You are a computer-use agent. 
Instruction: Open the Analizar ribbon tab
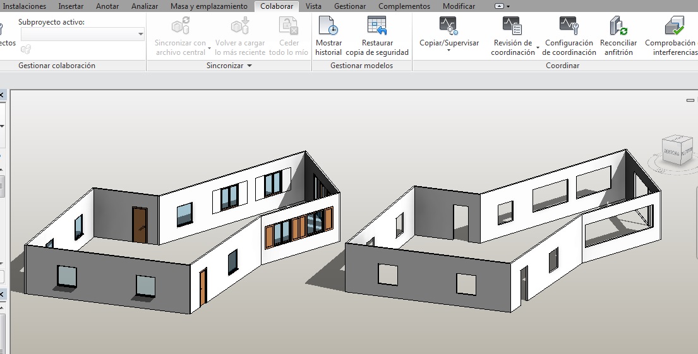click(x=145, y=6)
